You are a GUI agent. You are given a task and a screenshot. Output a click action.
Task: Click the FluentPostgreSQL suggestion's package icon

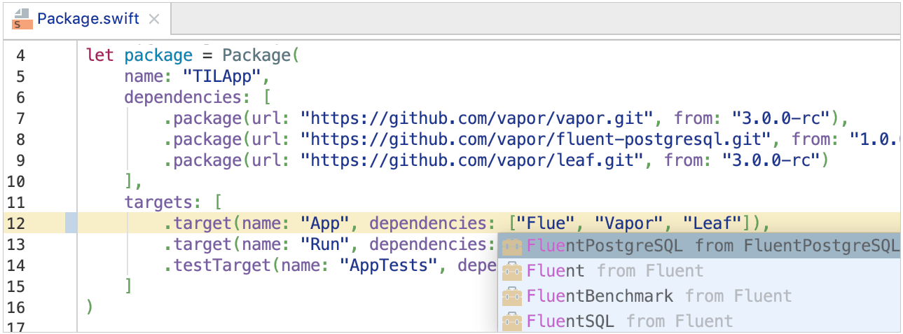(513, 246)
